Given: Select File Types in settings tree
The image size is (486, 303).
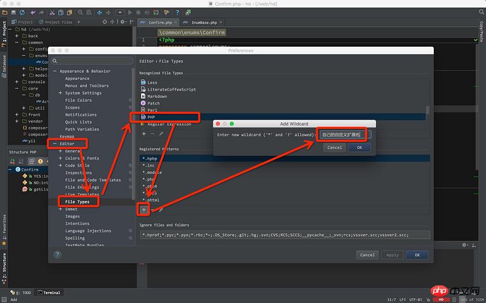Looking at the screenshot, I should [x=77, y=202].
